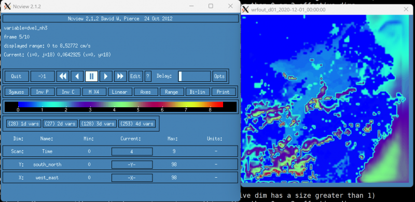Image resolution: width=415 pixels, height=202 pixels.
Task: Open the Opts options button
Action: click(219, 77)
